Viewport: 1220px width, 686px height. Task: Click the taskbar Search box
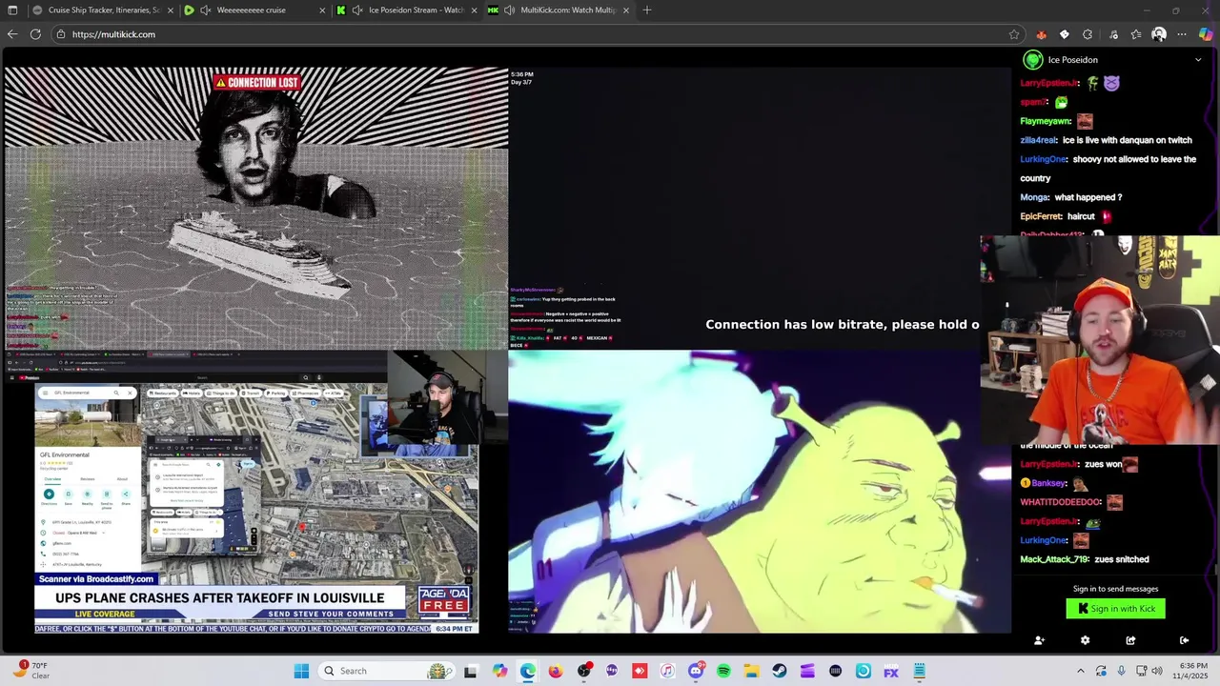(385, 671)
